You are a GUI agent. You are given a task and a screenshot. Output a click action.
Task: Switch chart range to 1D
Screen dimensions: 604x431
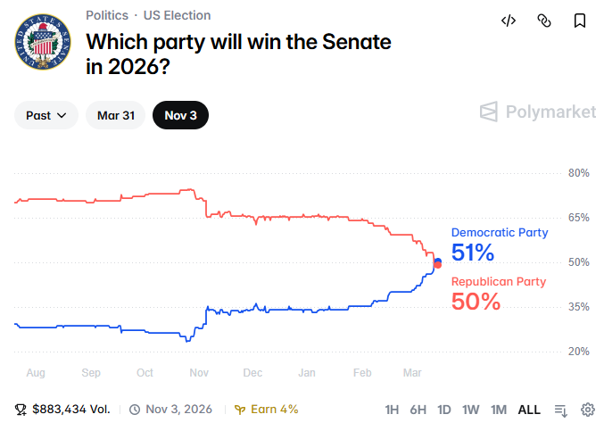tap(443, 410)
